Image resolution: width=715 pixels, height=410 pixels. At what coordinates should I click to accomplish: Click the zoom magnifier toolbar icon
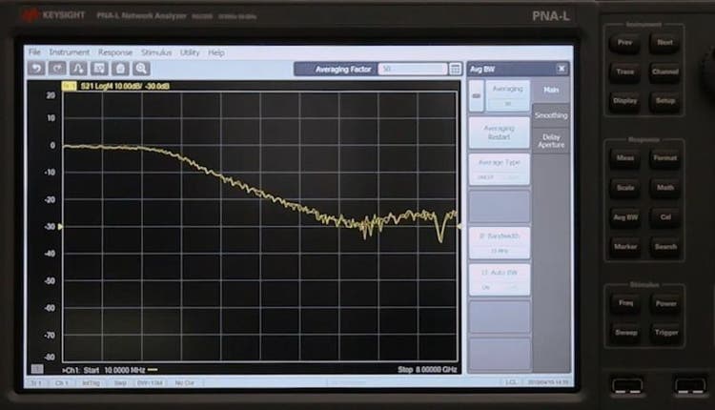141,69
